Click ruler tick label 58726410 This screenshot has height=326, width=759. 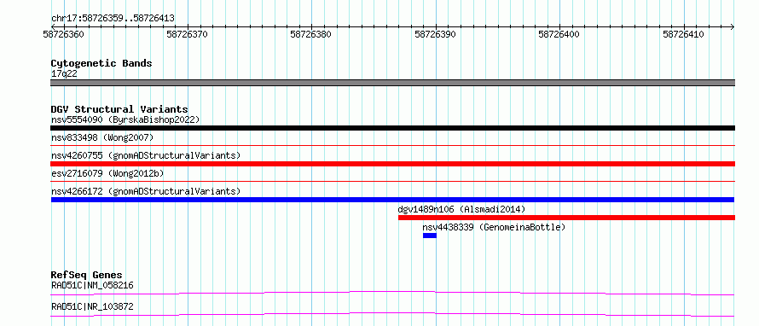[x=683, y=34]
